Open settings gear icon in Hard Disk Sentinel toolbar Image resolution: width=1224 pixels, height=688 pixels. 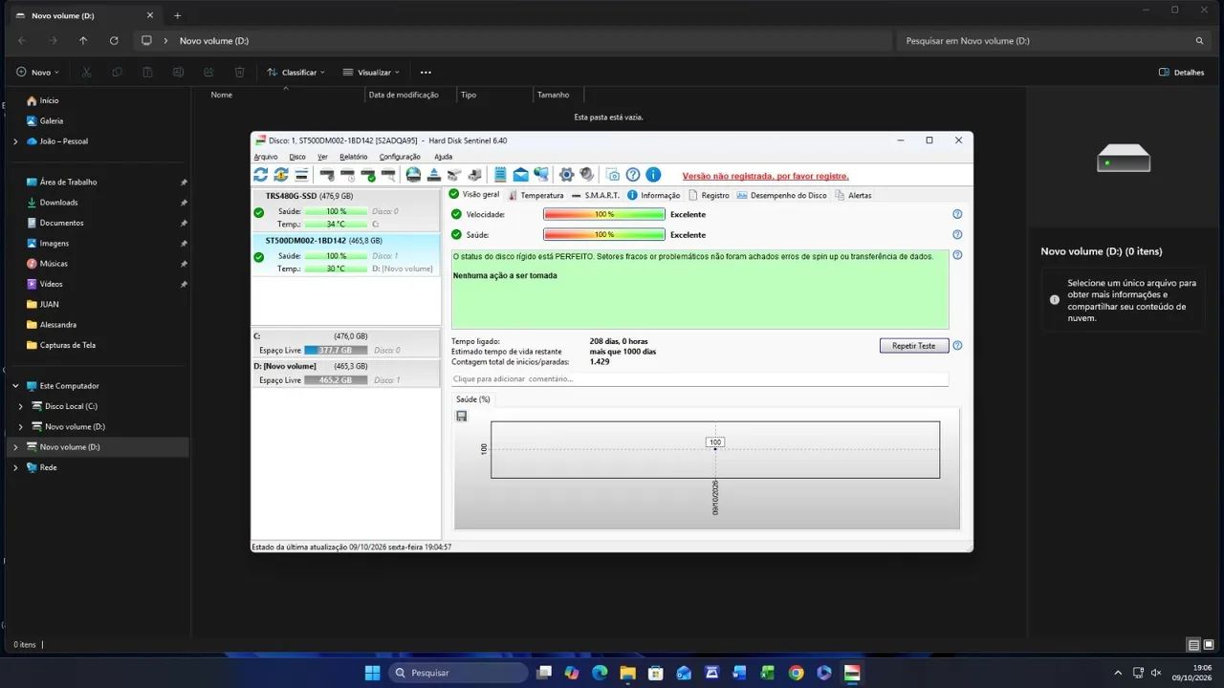tap(566, 175)
